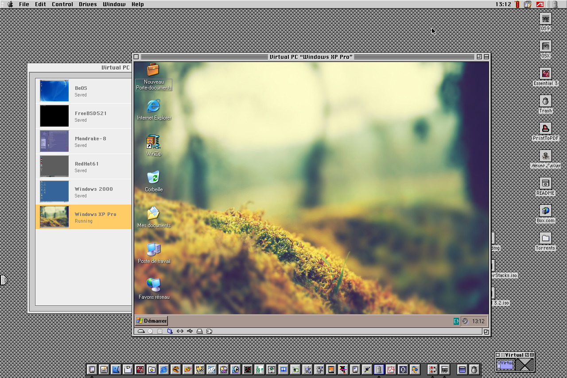The height and width of the screenshot is (378, 567).
Task: Open the Help menu
Action: [x=137, y=4]
